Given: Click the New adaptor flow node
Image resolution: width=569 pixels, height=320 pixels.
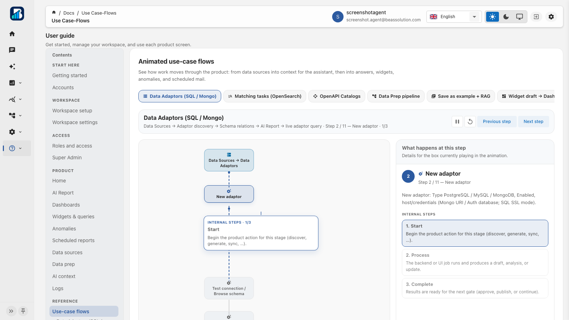Looking at the screenshot, I should 229,194.
